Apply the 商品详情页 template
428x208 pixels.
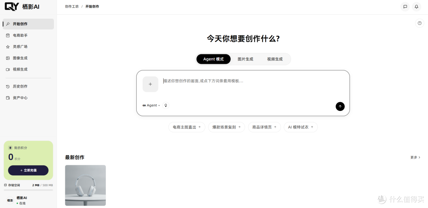[x=264, y=127]
